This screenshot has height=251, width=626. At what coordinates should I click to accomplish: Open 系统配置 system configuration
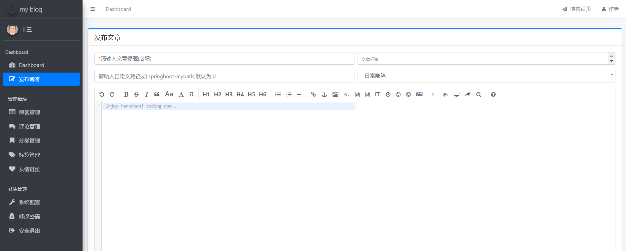(41, 202)
